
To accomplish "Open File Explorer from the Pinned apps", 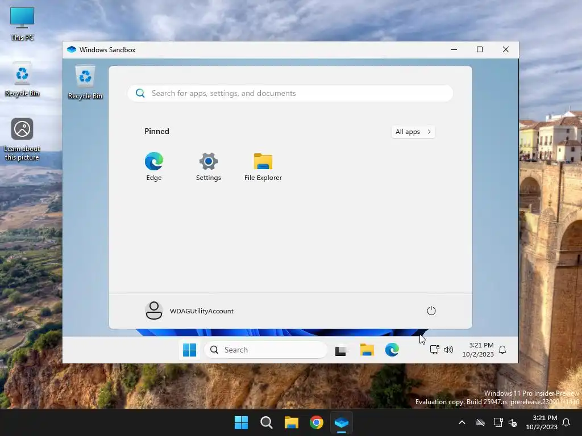I will coord(263,166).
